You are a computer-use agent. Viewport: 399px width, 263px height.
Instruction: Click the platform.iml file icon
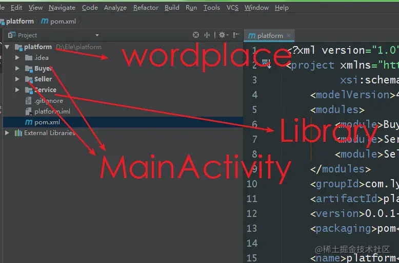29,112
